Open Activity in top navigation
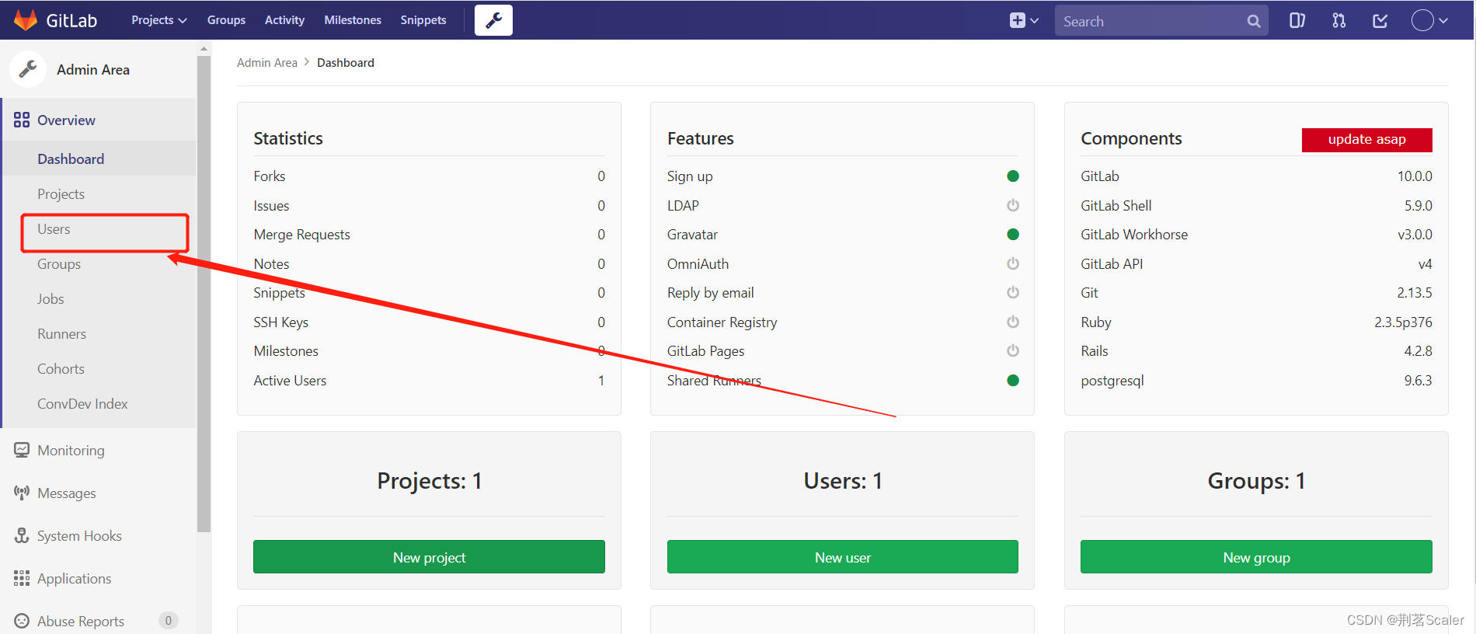This screenshot has width=1476, height=634. (284, 20)
